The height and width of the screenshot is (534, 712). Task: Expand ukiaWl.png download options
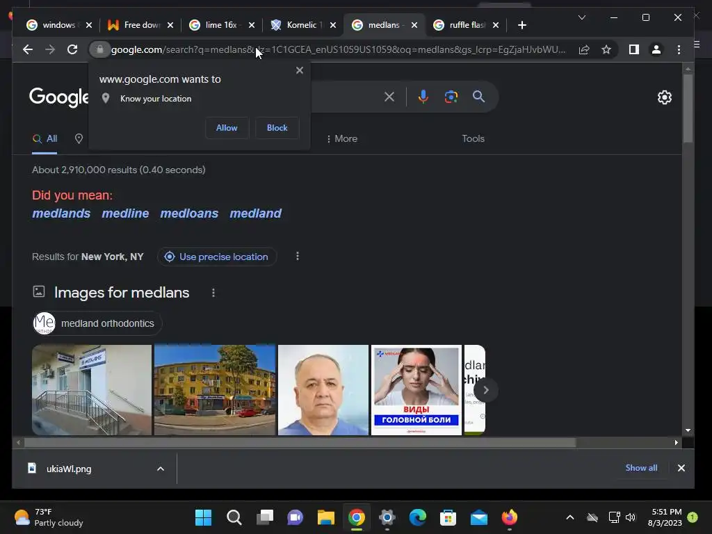coord(161,469)
